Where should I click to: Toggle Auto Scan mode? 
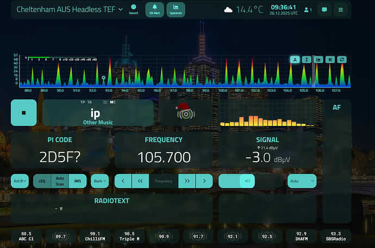click(x=60, y=181)
